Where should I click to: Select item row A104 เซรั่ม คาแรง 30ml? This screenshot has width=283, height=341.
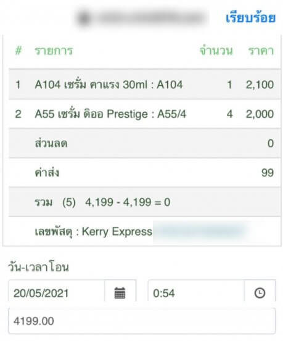click(145, 84)
